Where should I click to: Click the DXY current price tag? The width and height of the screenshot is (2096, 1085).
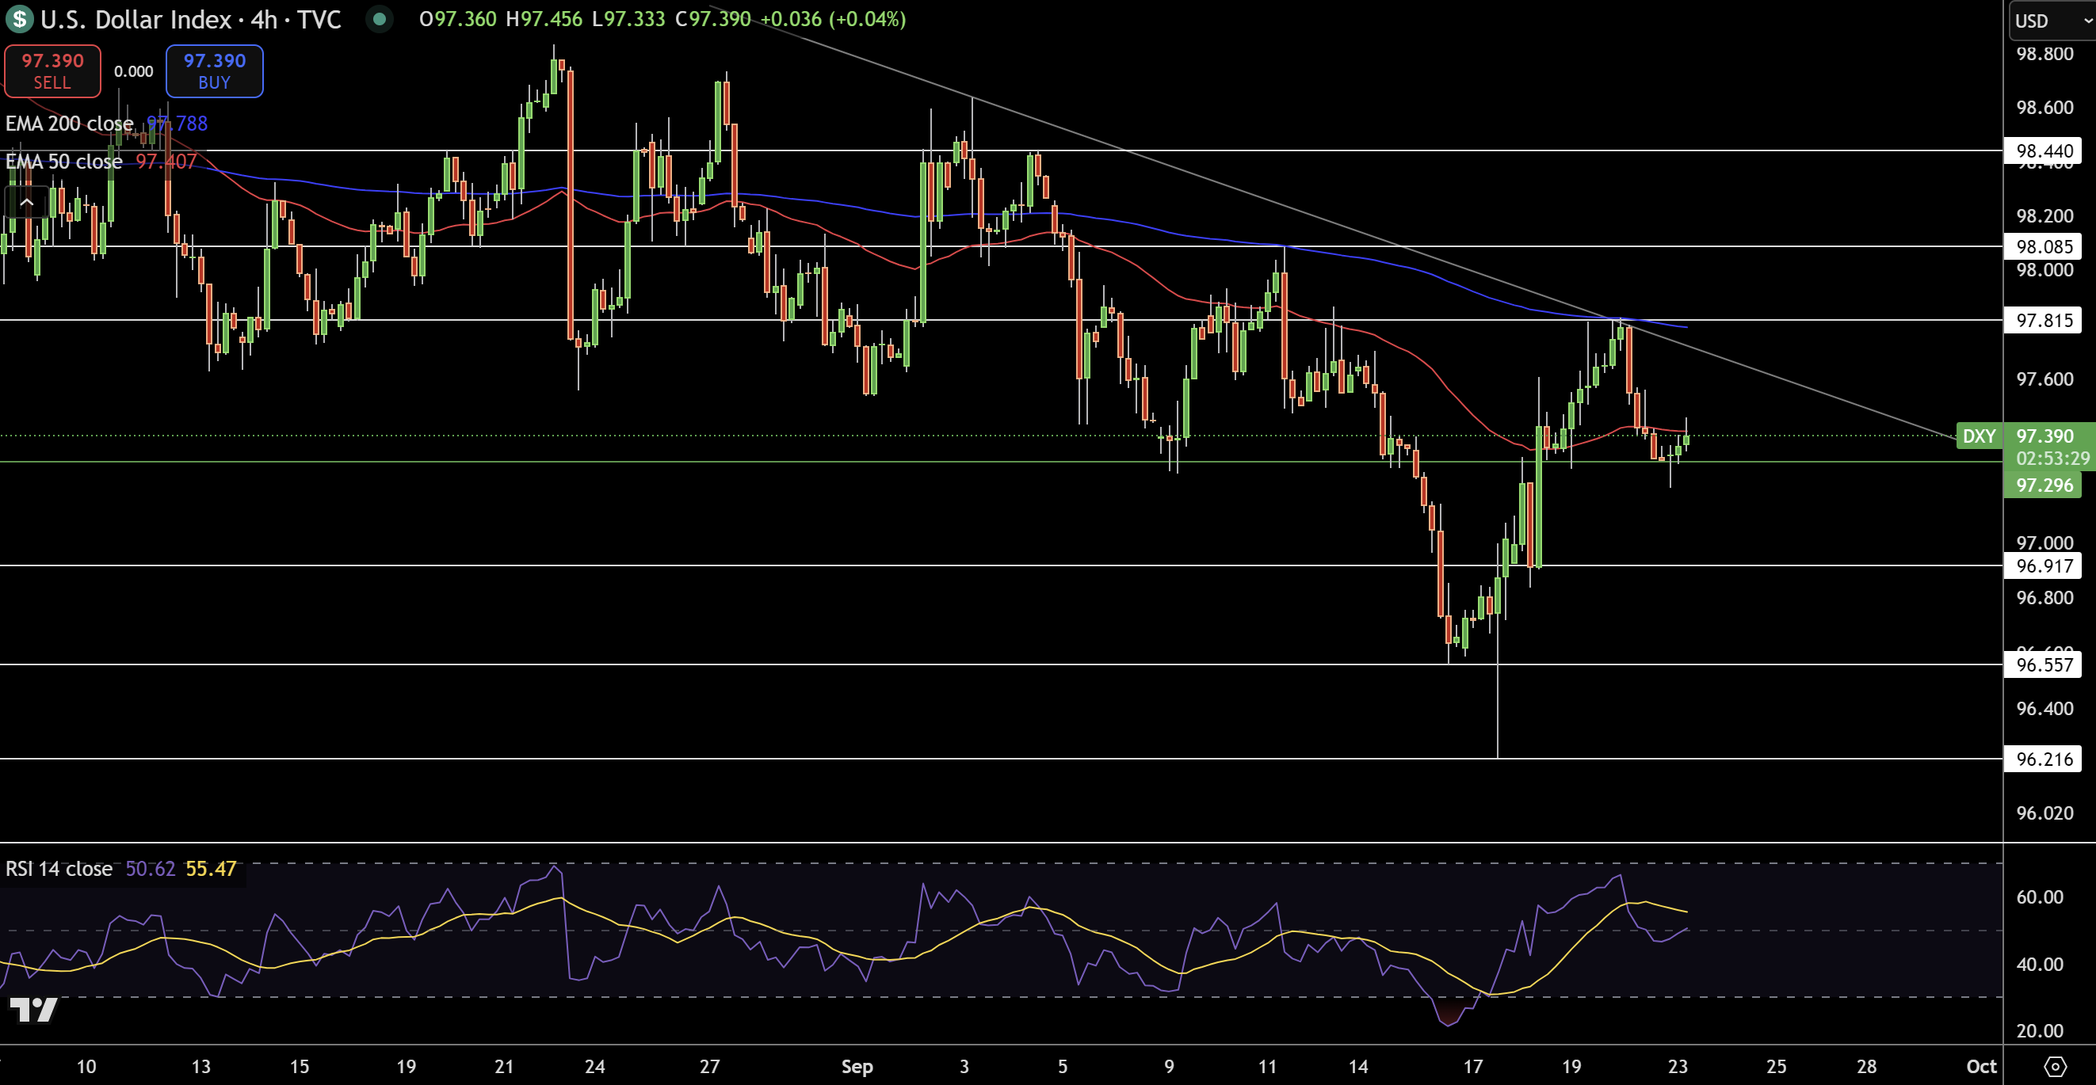click(x=1979, y=436)
